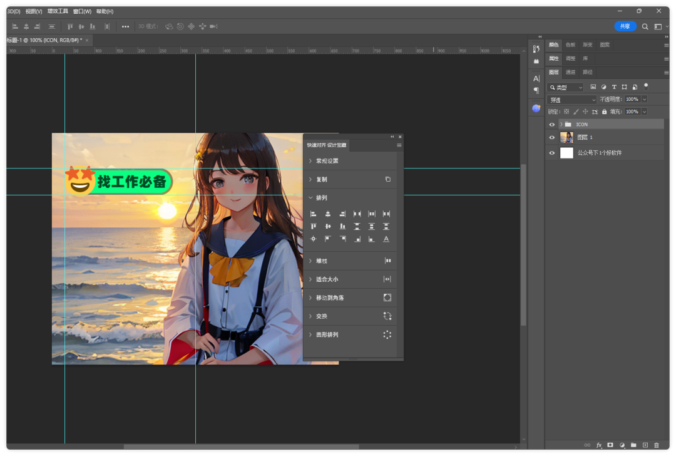Click the lock-all padlock icon in Layers
The image size is (676, 456).
604,111
